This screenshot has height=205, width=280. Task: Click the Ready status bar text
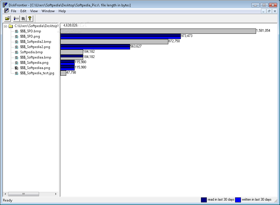tap(8, 200)
